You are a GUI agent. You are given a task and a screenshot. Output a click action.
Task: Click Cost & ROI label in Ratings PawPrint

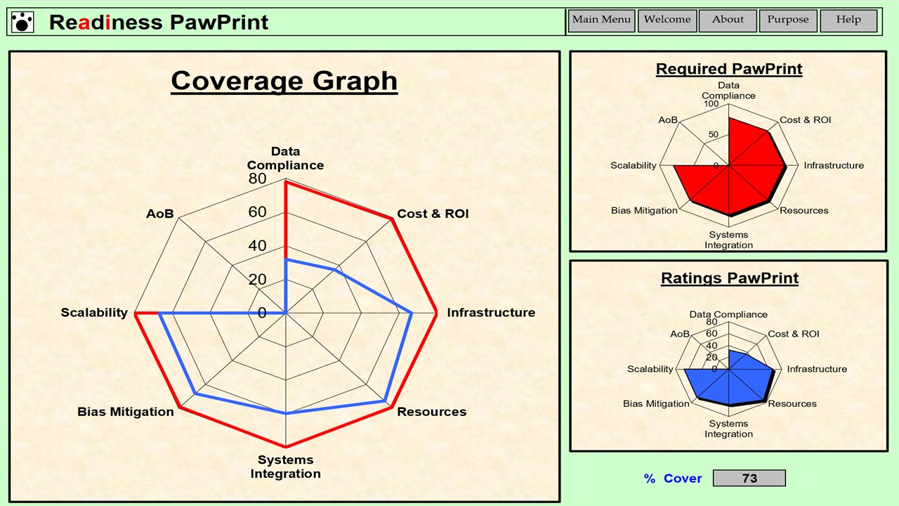[794, 334]
